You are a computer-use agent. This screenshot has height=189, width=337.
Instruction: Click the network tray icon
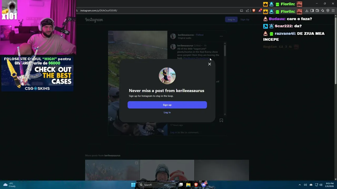[x=316, y=185]
